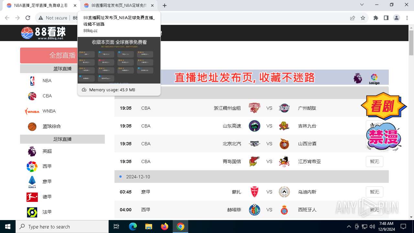Open File Explorer from taskbar
This screenshot has width=414, height=233.
click(149, 227)
